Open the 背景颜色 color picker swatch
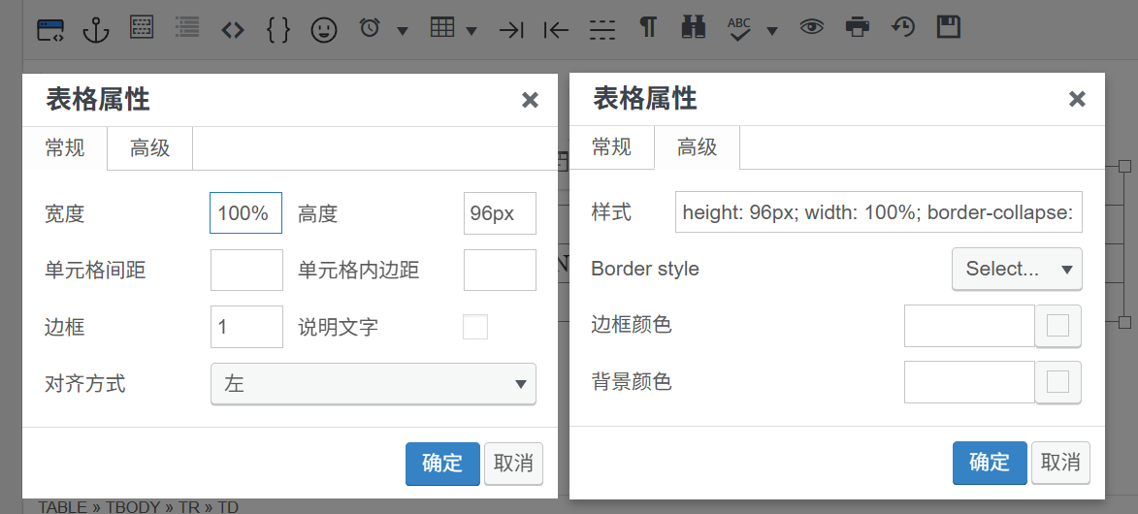 (x=1058, y=382)
